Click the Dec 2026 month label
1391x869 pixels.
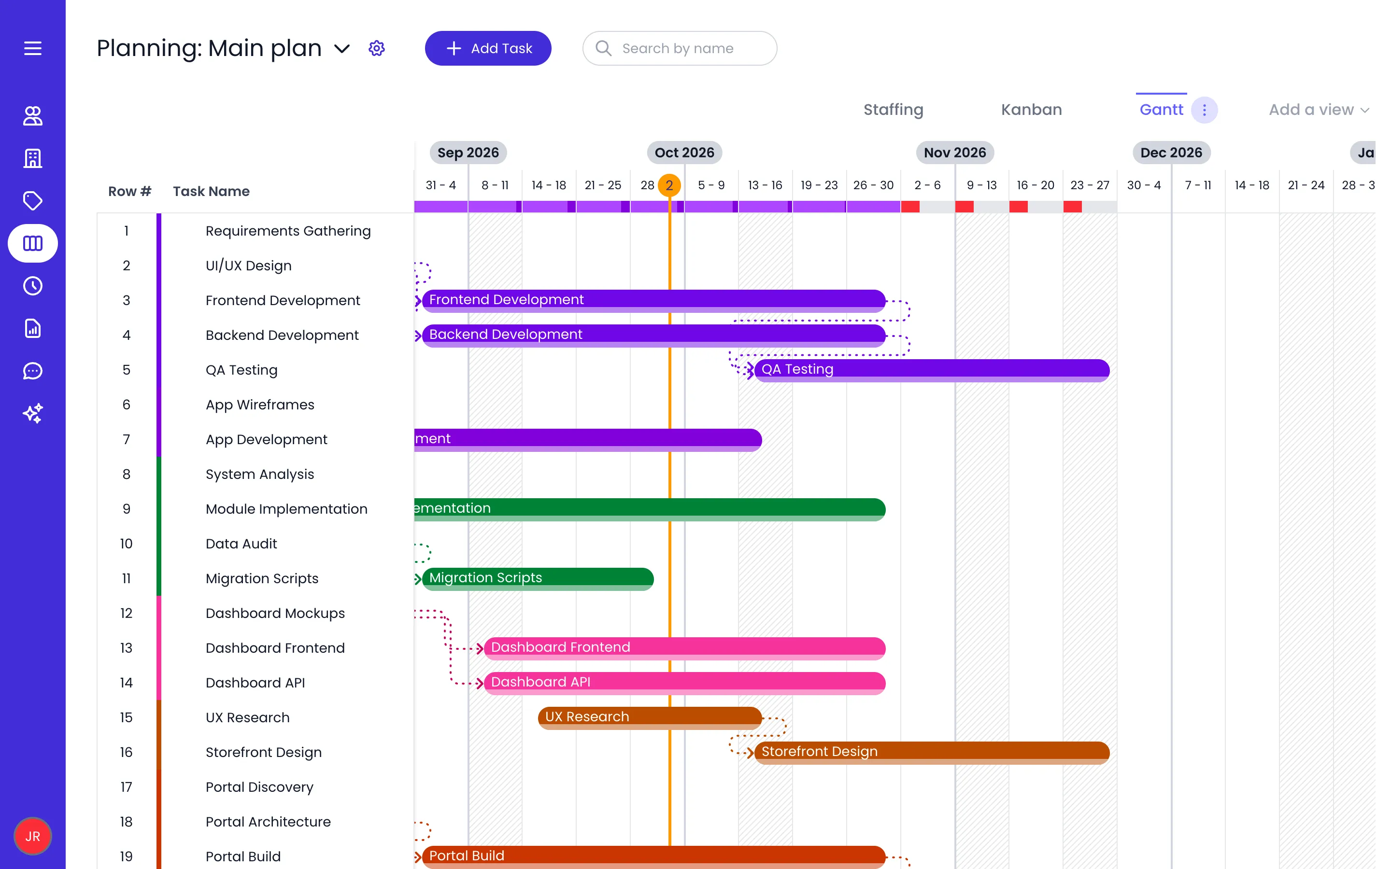click(1171, 153)
